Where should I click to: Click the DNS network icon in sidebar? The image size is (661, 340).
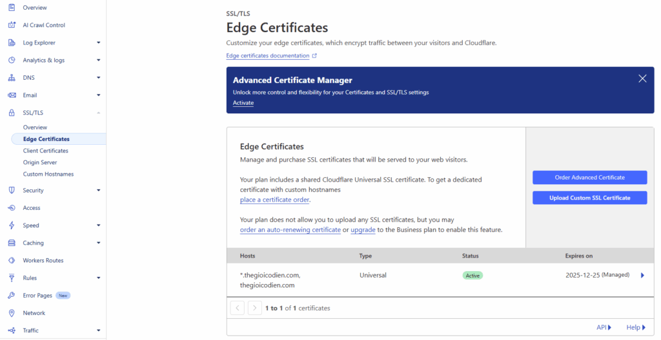[x=11, y=78]
